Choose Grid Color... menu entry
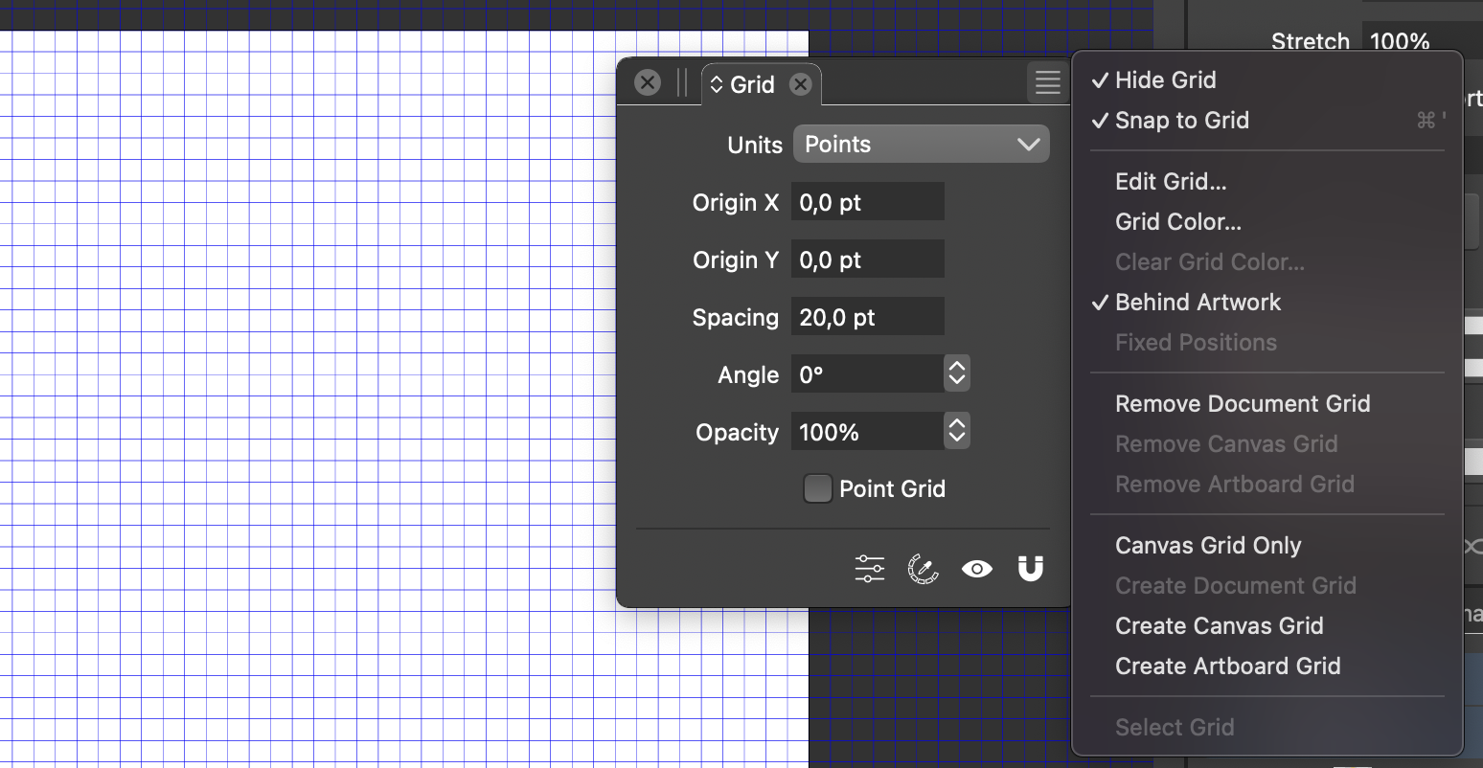This screenshot has width=1483, height=768. [x=1177, y=222]
